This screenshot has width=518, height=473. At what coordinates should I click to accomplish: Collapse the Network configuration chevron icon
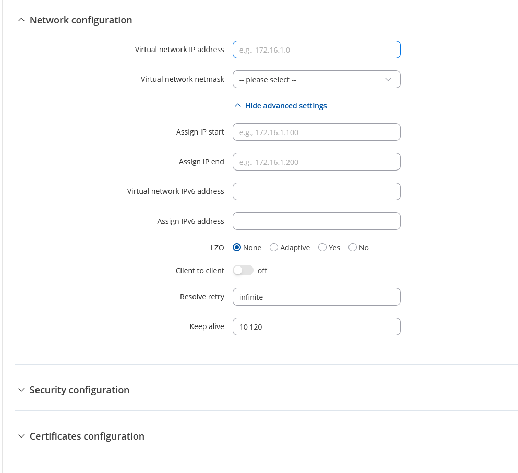click(x=21, y=20)
